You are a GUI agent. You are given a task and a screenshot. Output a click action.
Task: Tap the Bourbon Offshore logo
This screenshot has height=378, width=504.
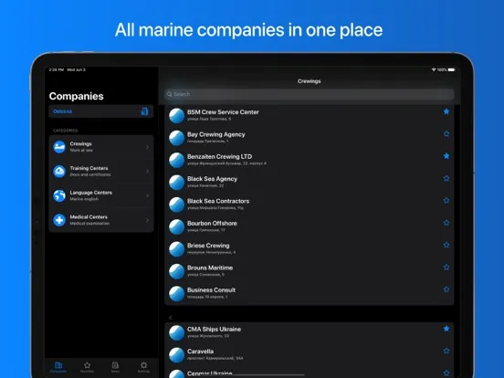tap(176, 227)
